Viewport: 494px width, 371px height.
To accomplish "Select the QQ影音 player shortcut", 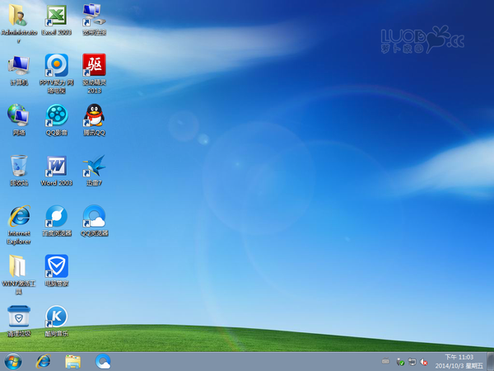I will tap(56, 120).
